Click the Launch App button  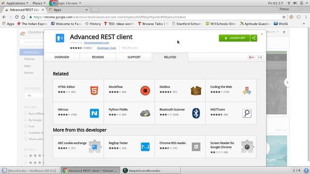click(234, 38)
